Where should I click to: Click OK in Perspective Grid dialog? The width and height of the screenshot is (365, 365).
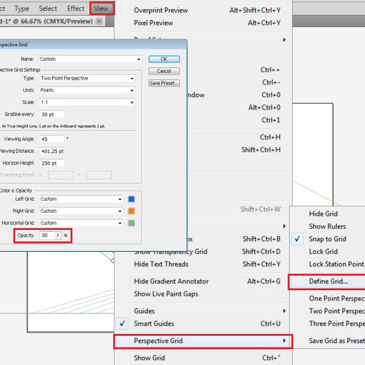(x=164, y=59)
